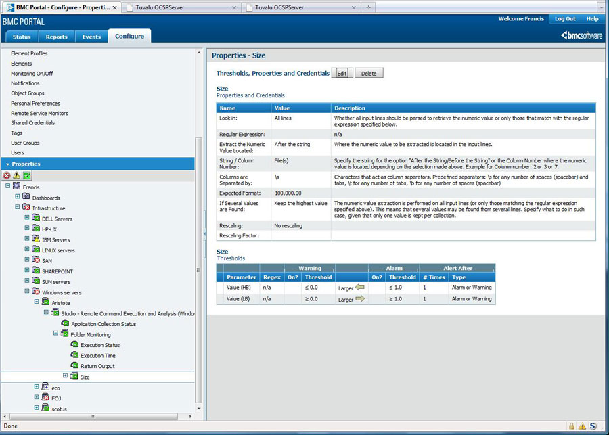This screenshot has width=609, height=435.
Task: Click the green OK status filter icon
Action: tap(26, 176)
